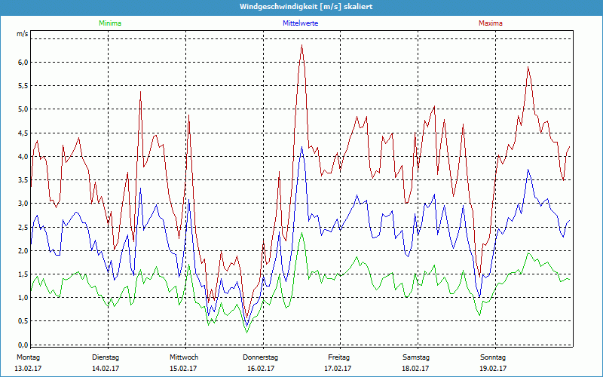
Task: Click the date 13.02.17
Action: [x=28, y=369]
